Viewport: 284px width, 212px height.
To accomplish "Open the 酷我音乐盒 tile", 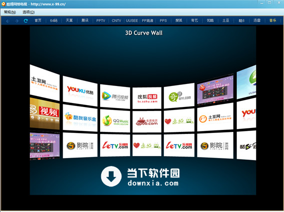I will point(80,117).
